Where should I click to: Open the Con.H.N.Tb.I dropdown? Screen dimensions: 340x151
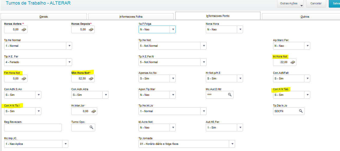(x=23, y=111)
